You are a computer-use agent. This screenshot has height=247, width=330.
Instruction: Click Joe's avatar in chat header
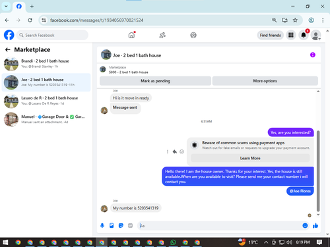click(x=106, y=55)
